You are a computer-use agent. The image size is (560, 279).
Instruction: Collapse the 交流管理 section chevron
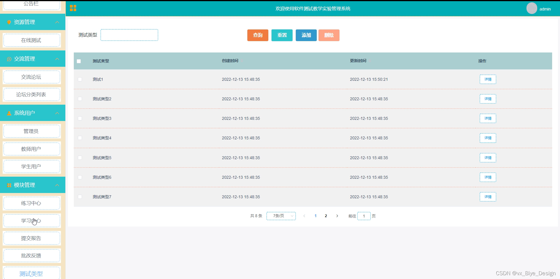point(57,59)
